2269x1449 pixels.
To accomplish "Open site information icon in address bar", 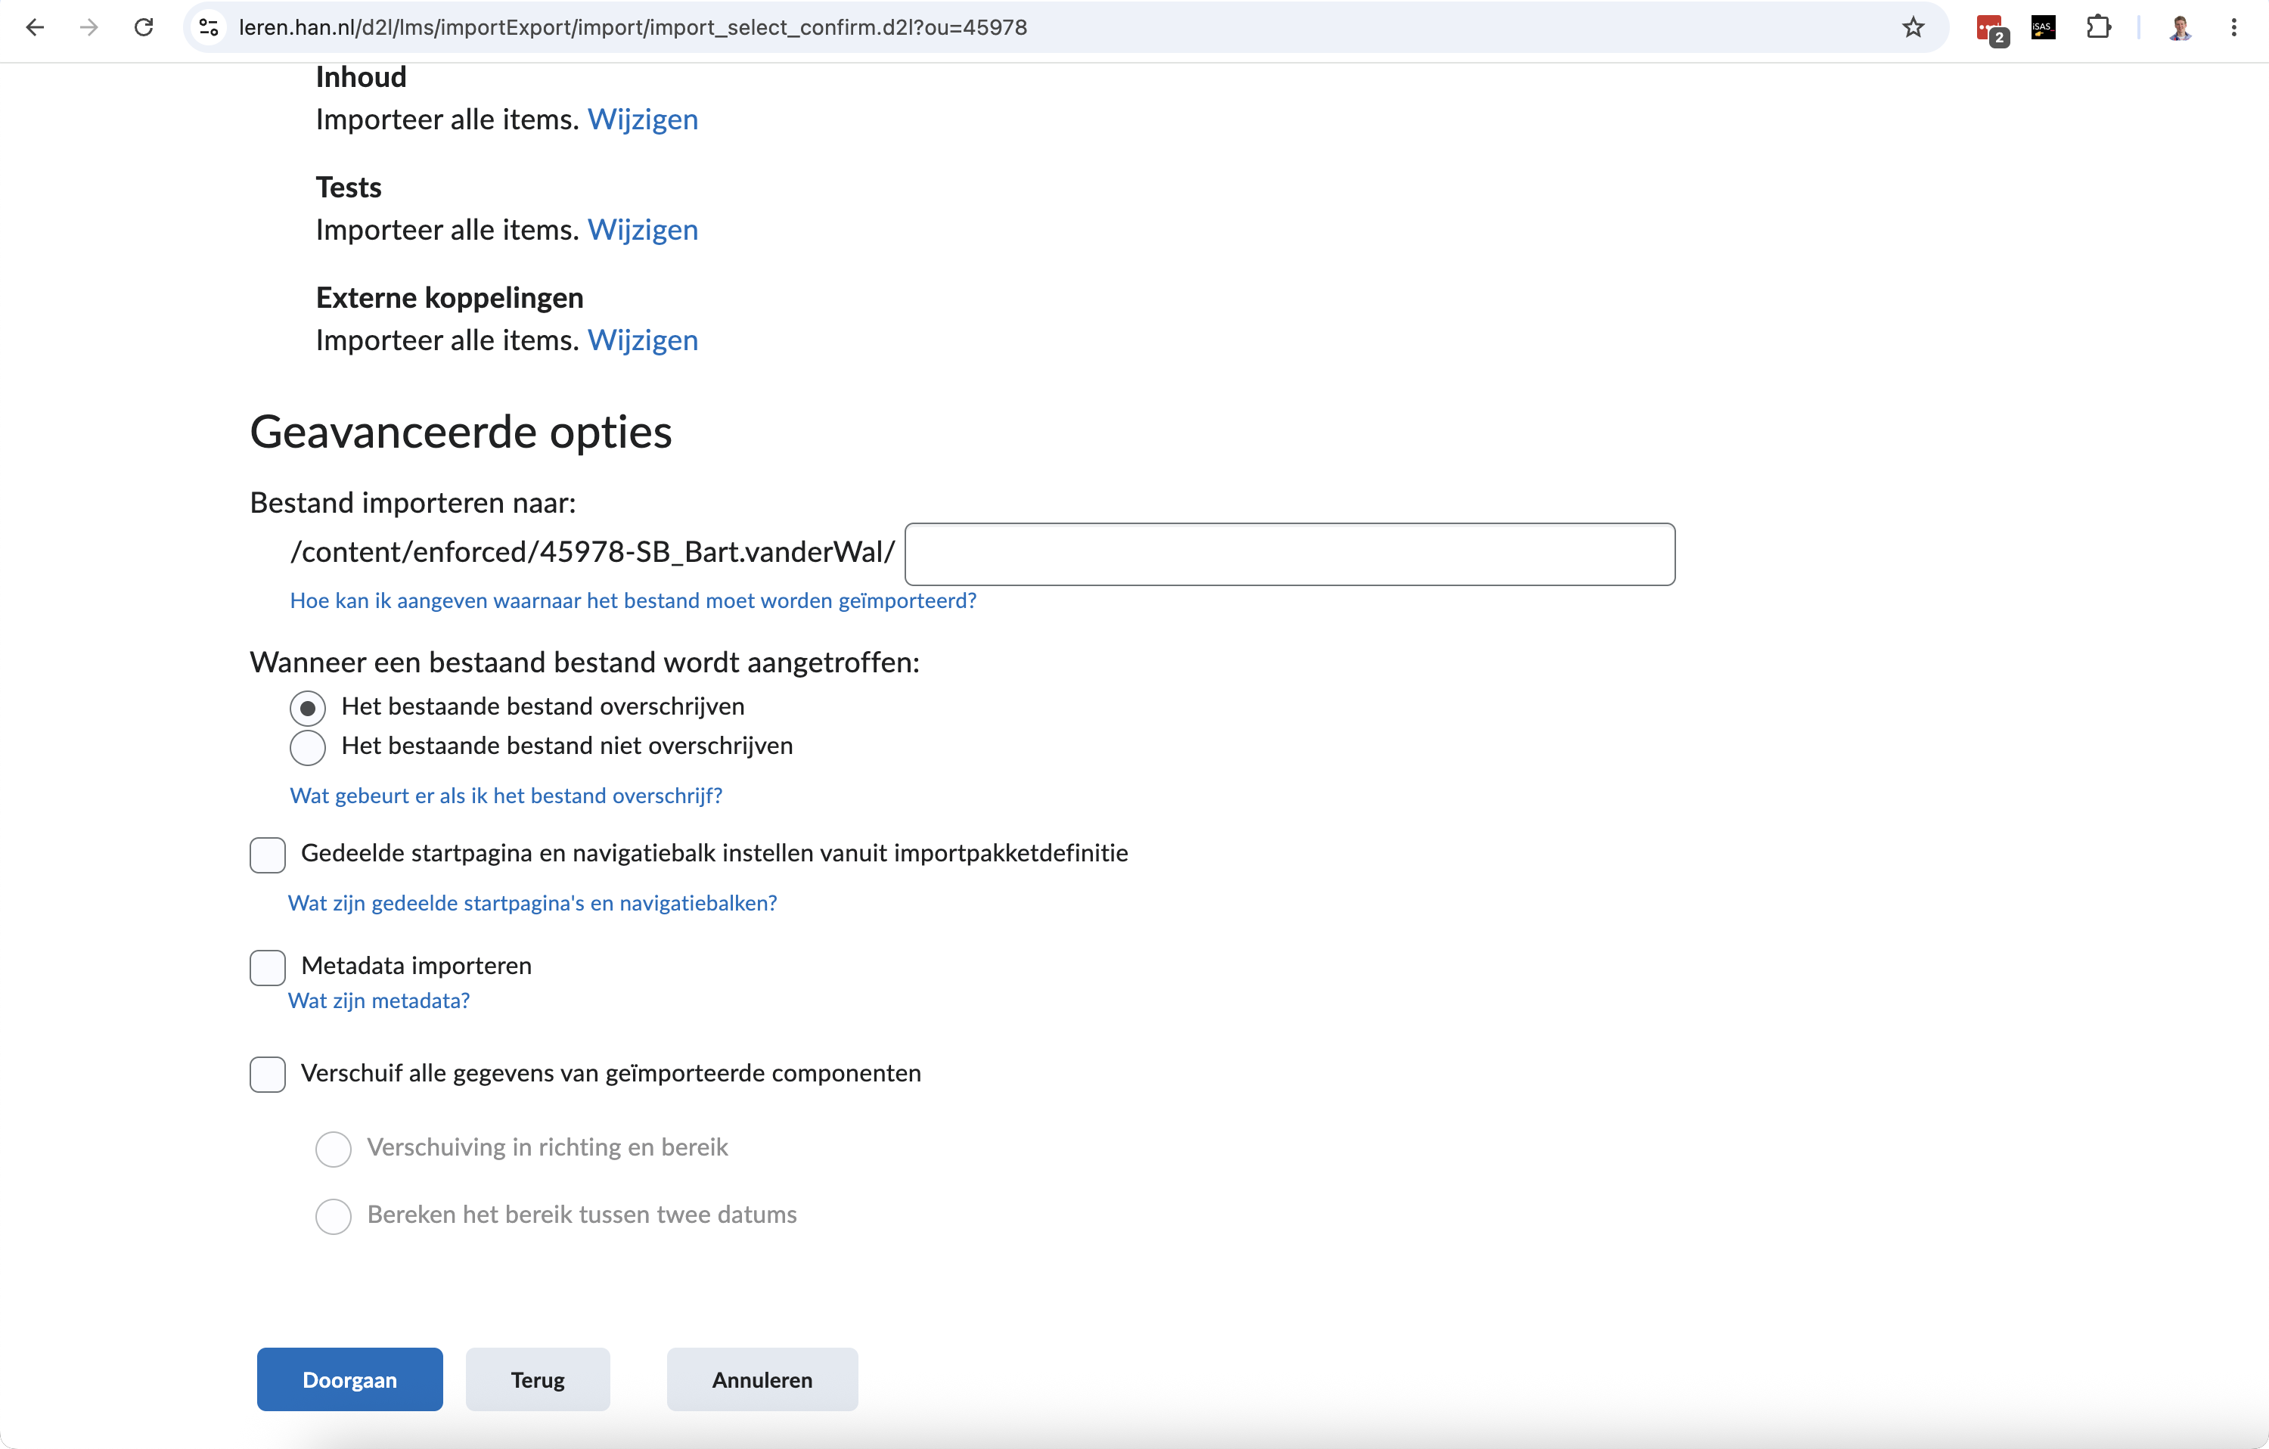I will (210, 27).
